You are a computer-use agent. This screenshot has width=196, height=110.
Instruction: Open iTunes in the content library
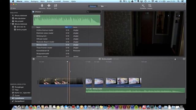coord(17,96)
